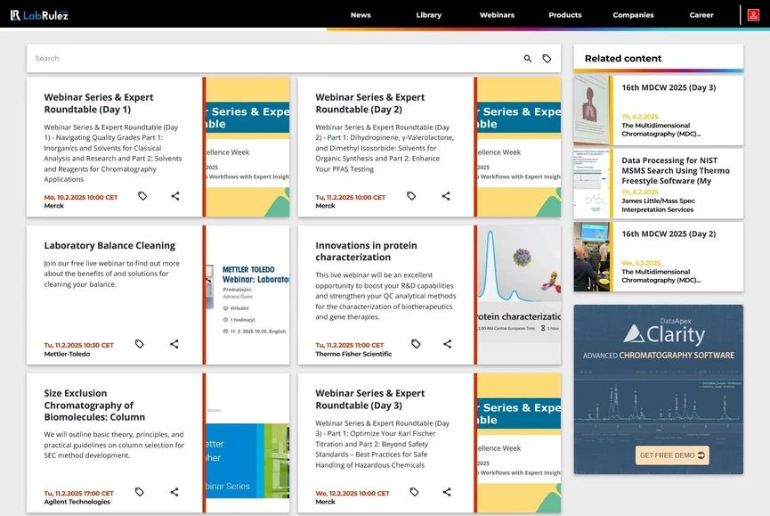Click the tag icon on Day 1 webinar card
This screenshot has width=770, height=516.
[x=142, y=196]
